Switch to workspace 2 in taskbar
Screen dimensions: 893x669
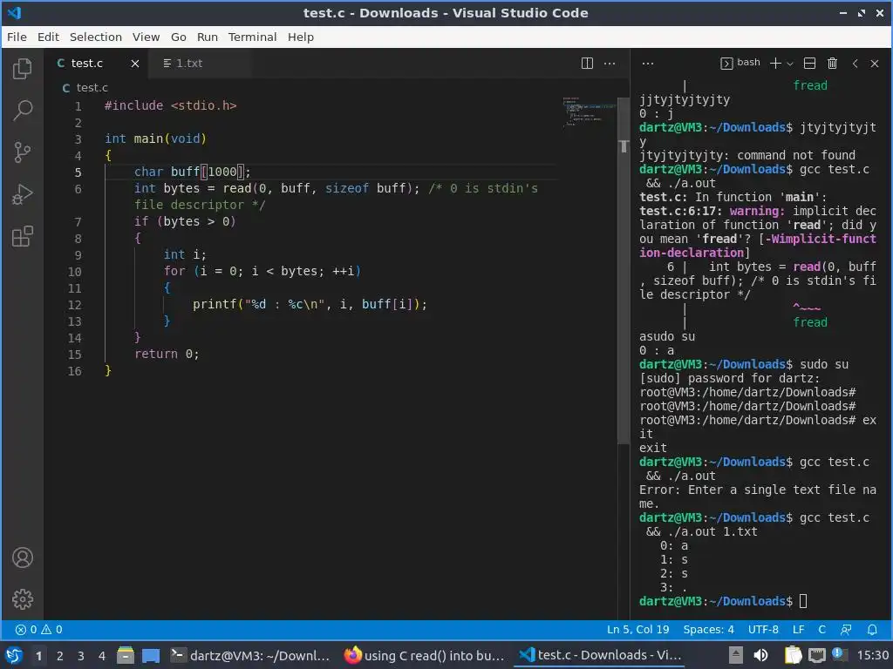pyautogui.click(x=60, y=656)
